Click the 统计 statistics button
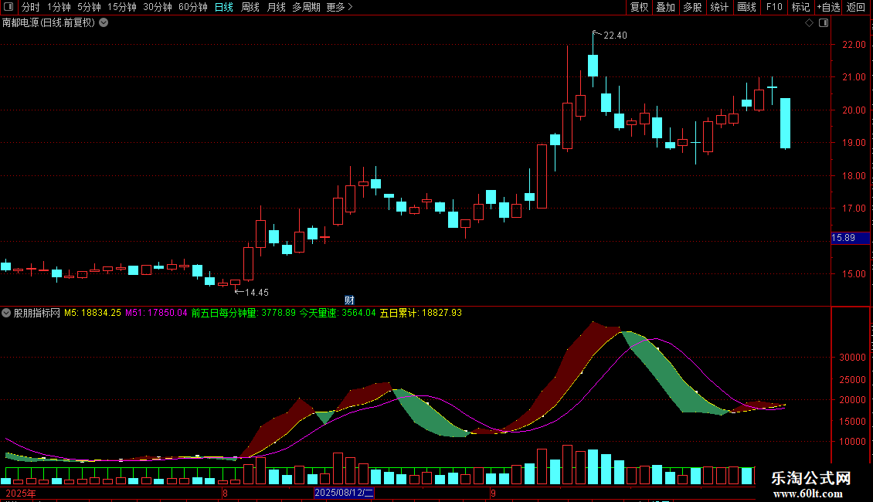Screen dimensions: 873x502 click(x=719, y=7)
